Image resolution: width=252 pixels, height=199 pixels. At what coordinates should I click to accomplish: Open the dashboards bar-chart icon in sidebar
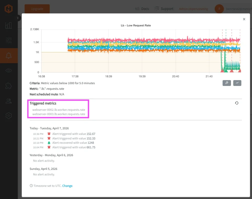coord(8,25)
